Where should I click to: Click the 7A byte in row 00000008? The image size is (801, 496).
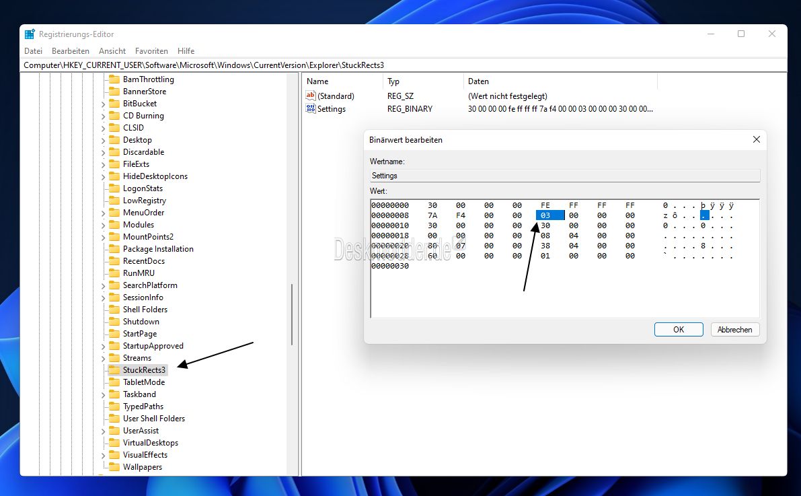pos(432,215)
